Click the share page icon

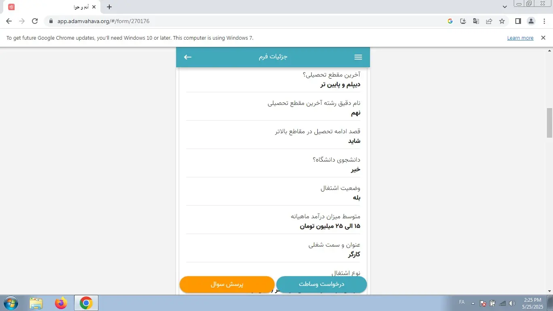pos(489,21)
